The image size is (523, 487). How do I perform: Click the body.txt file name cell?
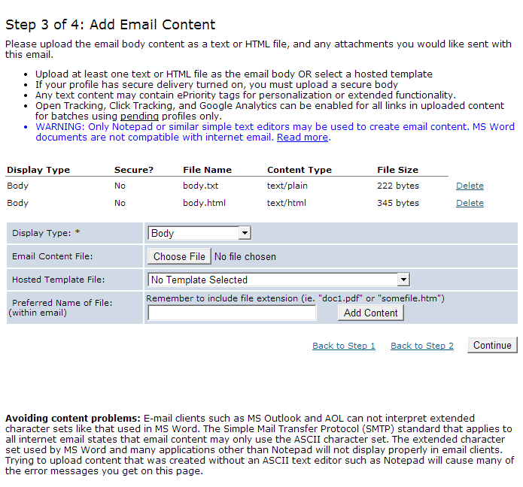point(200,186)
